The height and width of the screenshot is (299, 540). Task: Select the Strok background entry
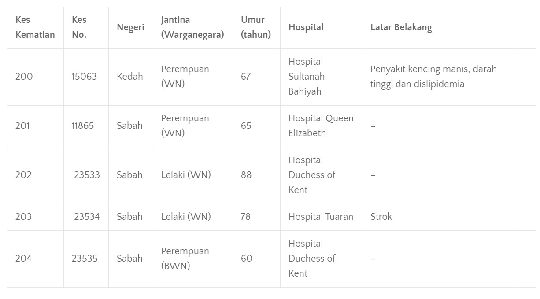(381, 217)
